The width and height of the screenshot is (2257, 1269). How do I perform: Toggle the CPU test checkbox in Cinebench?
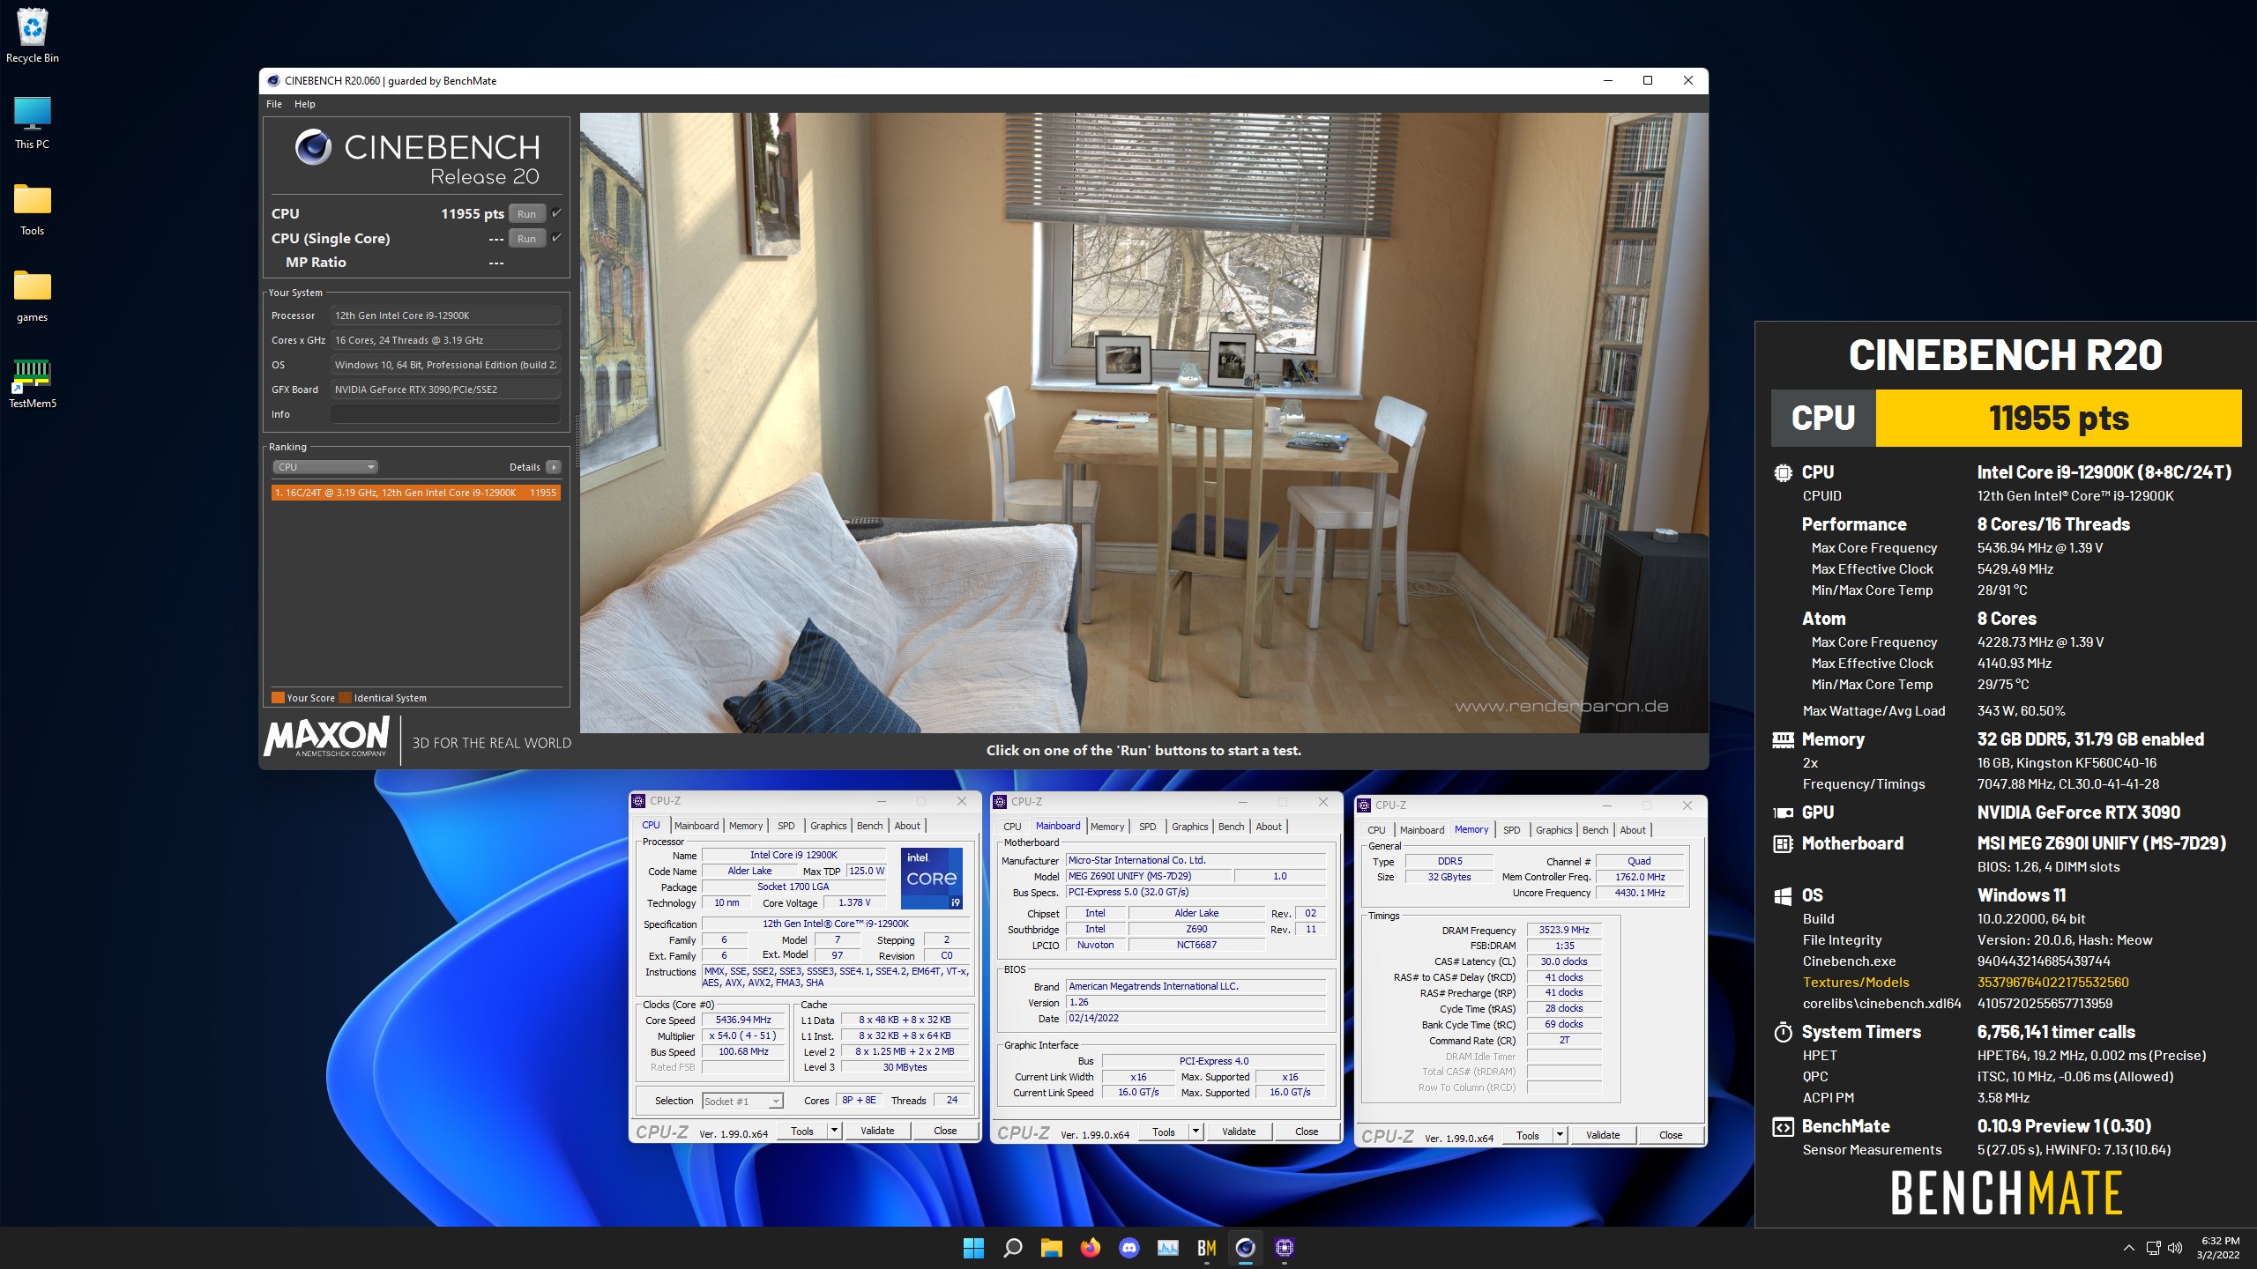point(556,213)
